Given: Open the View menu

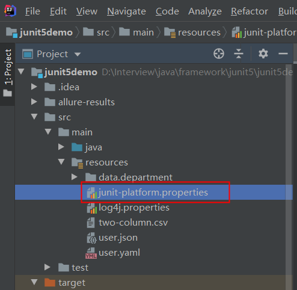Looking at the screenshot, I should [x=87, y=11].
